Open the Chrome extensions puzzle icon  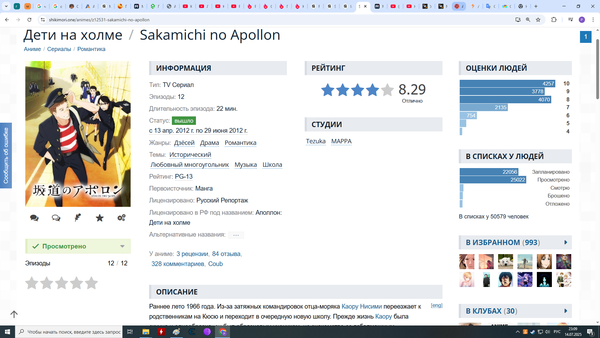coord(554,20)
